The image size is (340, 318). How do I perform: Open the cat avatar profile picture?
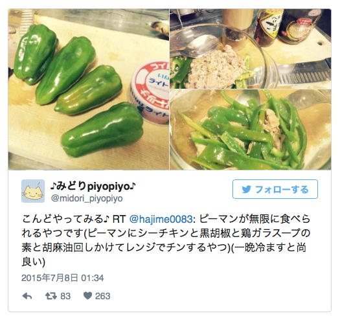coord(33,191)
